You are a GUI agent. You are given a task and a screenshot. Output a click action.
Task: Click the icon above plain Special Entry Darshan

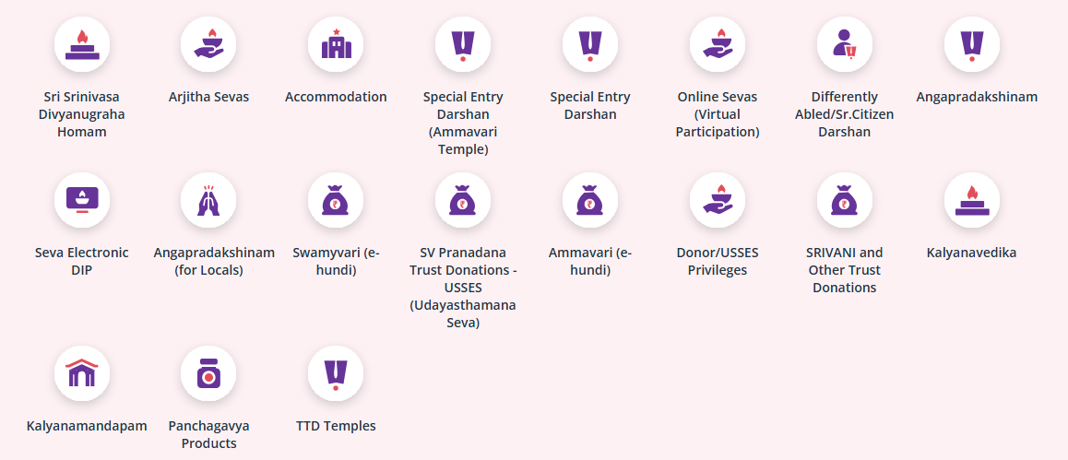pyautogui.click(x=590, y=44)
